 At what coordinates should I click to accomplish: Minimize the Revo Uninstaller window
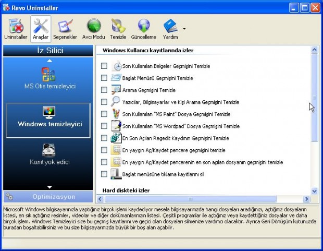[294, 8]
